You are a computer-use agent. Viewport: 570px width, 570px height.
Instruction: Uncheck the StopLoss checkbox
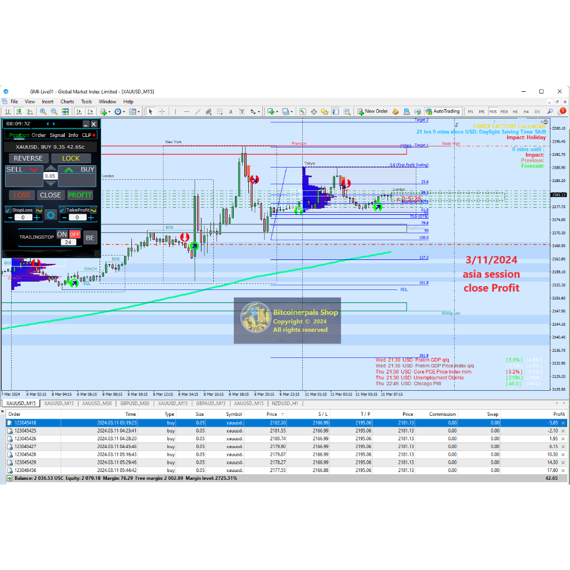[8, 210]
